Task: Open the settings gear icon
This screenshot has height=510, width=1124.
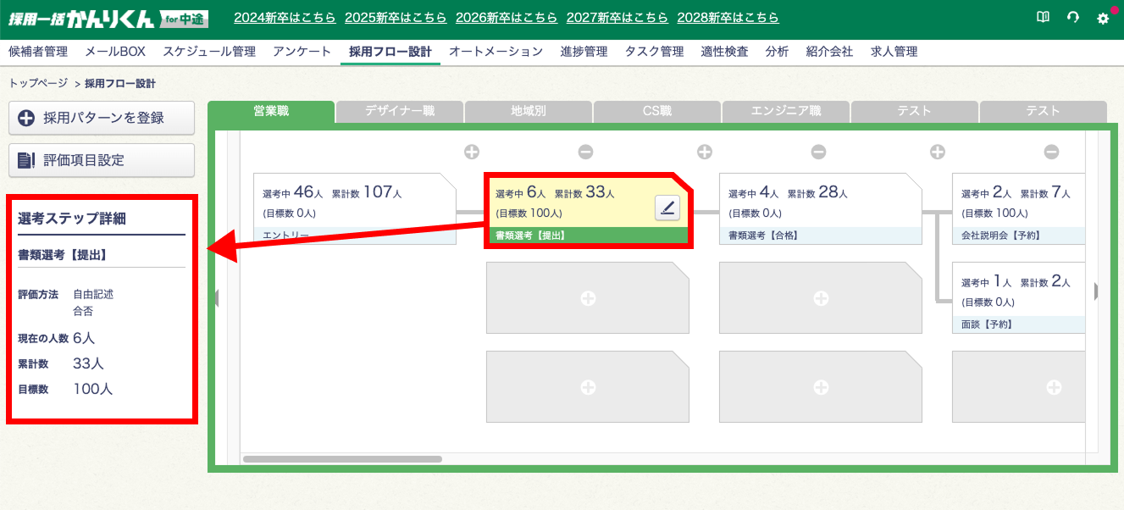Action: tap(1102, 18)
